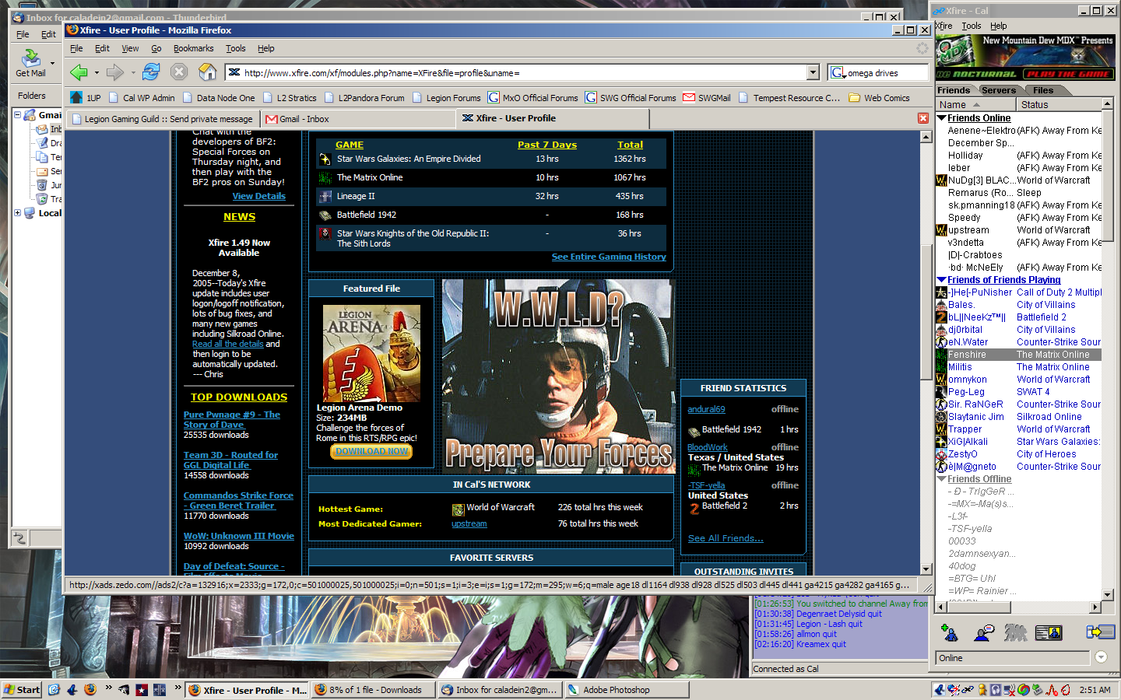Click the yellow AIM figure tray icon
Image resolution: width=1121 pixels, height=700 pixels.
983,689
